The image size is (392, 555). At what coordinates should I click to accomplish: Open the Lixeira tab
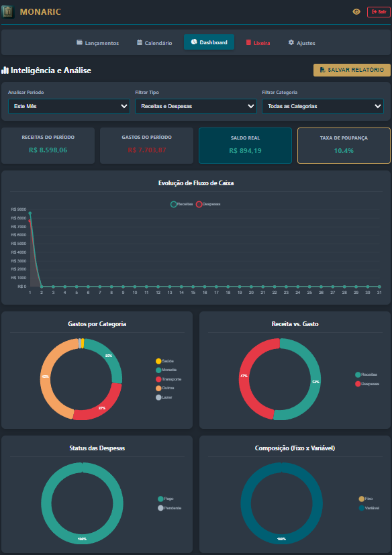point(258,43)
